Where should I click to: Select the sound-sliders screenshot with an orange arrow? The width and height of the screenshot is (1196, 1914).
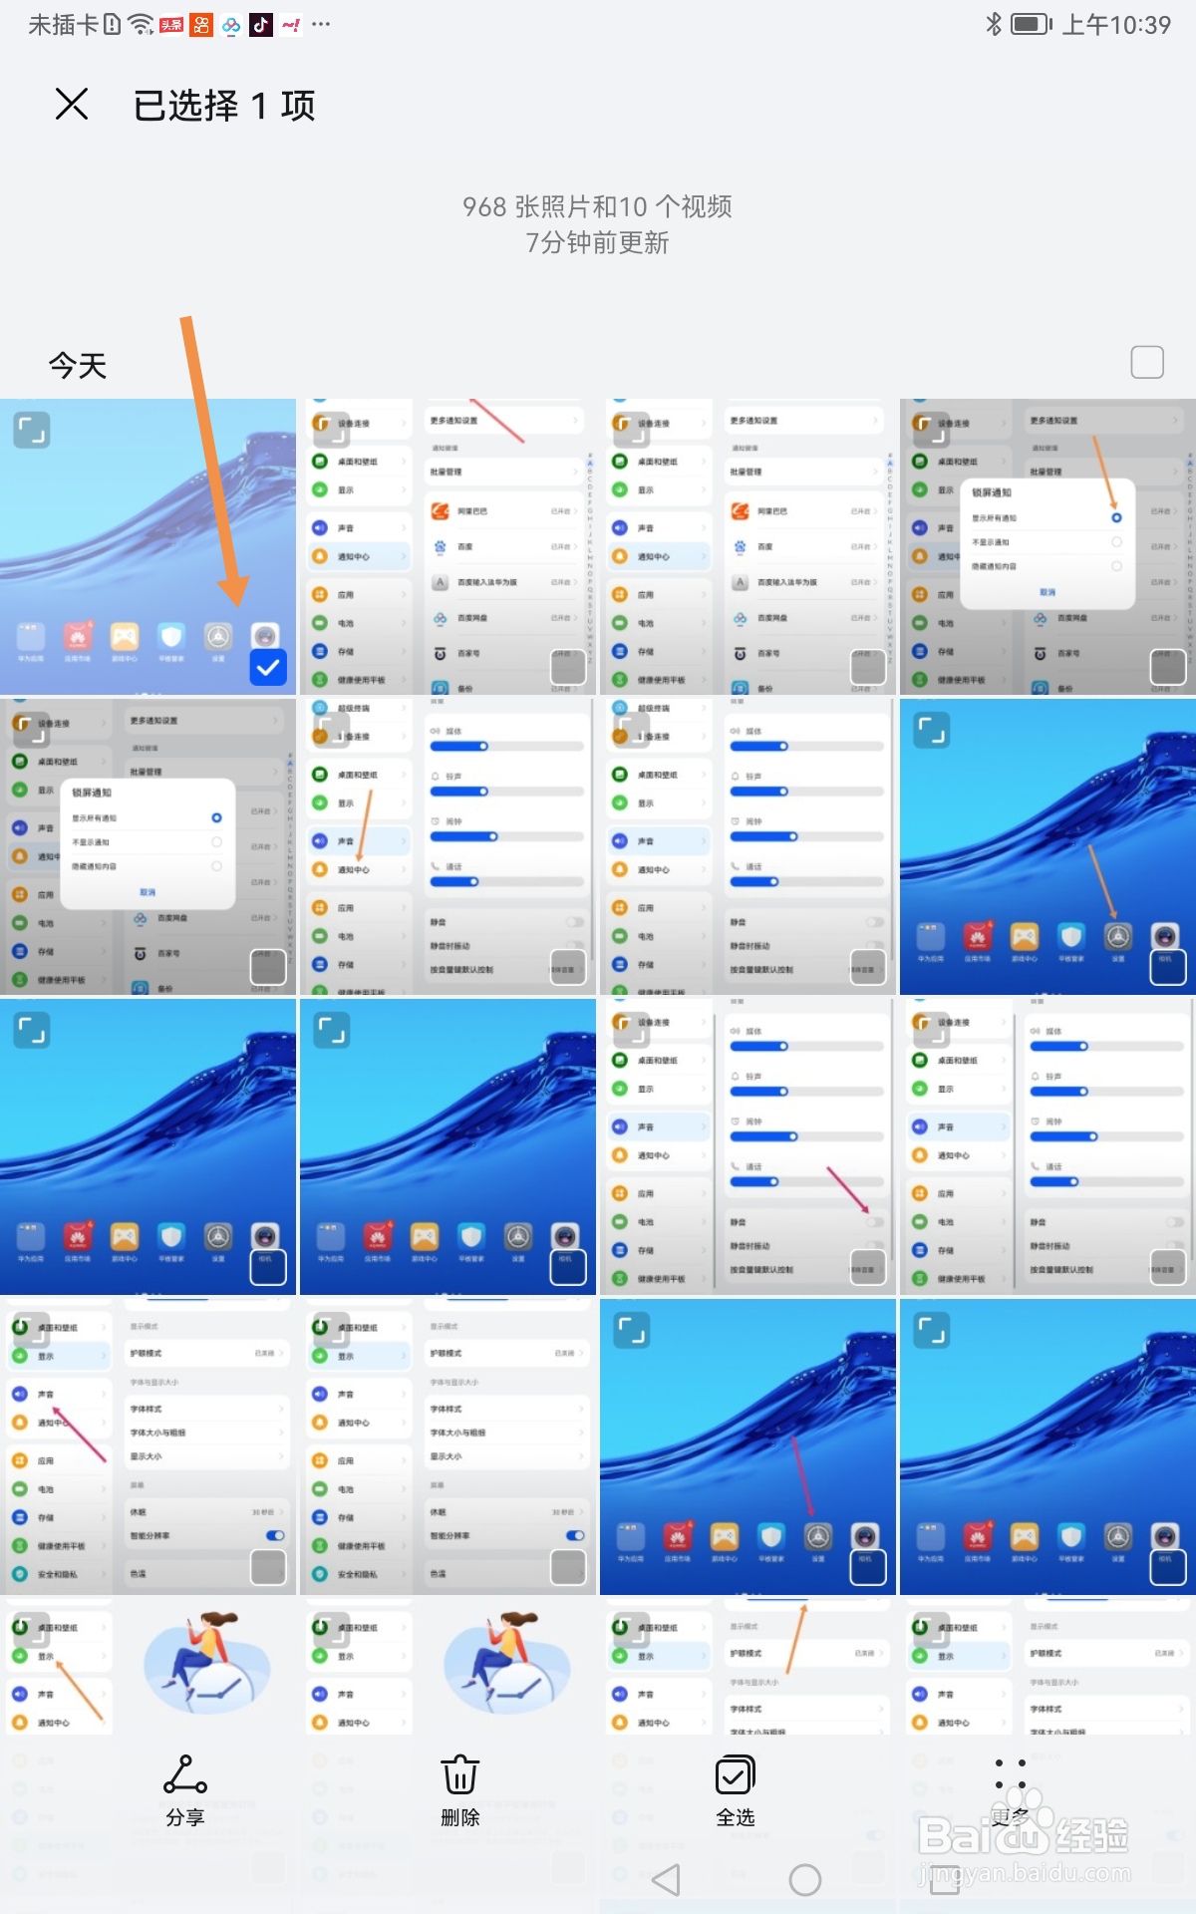[568, 967]
